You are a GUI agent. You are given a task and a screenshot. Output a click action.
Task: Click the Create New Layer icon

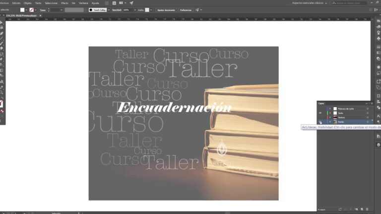[362, 209]
